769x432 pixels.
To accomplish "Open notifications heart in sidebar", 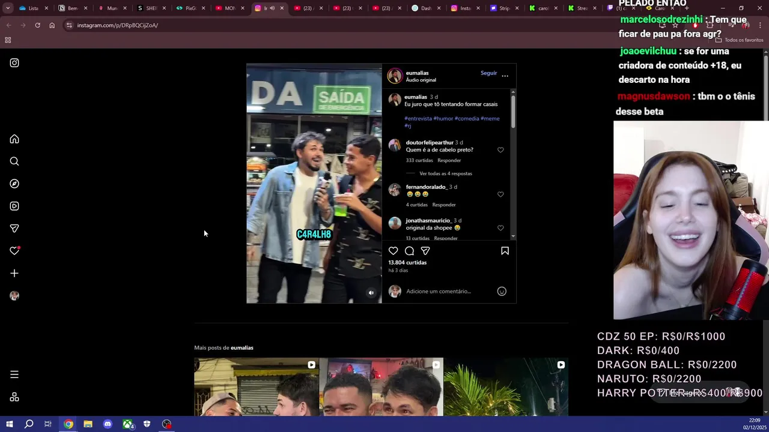I will click(14, 251).
